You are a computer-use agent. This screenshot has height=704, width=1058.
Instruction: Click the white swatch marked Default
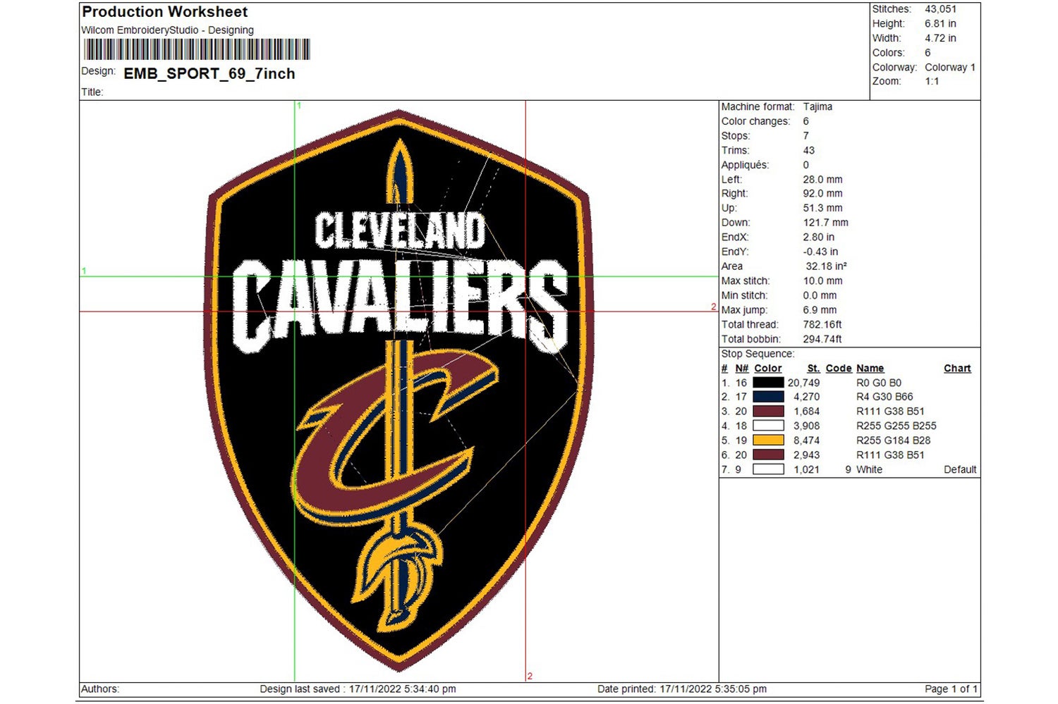point(769,469)
